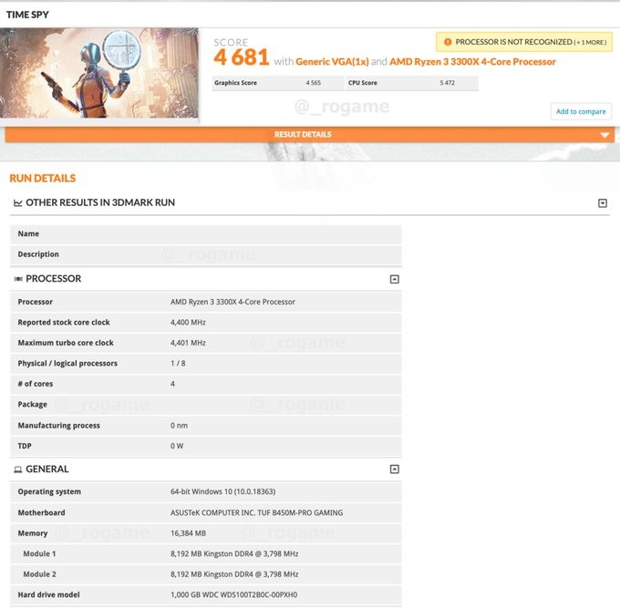
Task: Expand the Other Results in 3DMark Run section
Action: pos(602,203)
